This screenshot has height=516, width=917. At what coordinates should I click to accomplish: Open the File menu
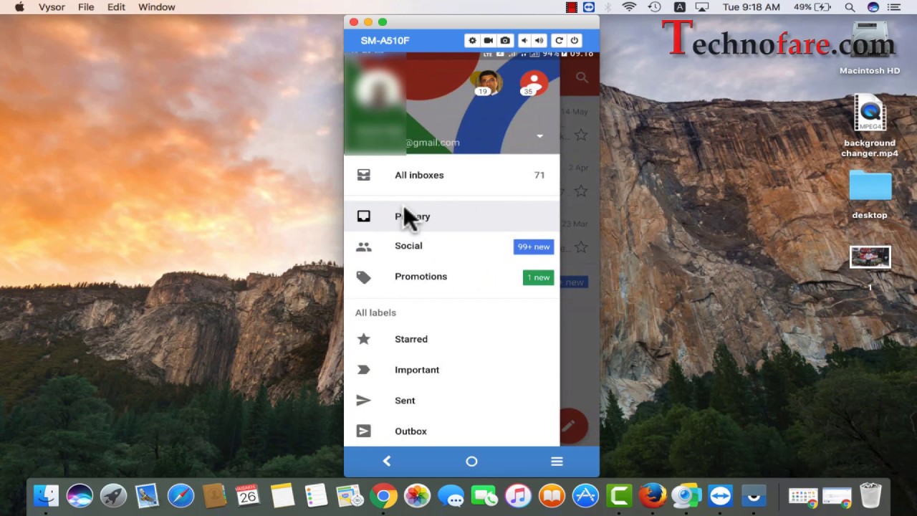coord(86,7)
